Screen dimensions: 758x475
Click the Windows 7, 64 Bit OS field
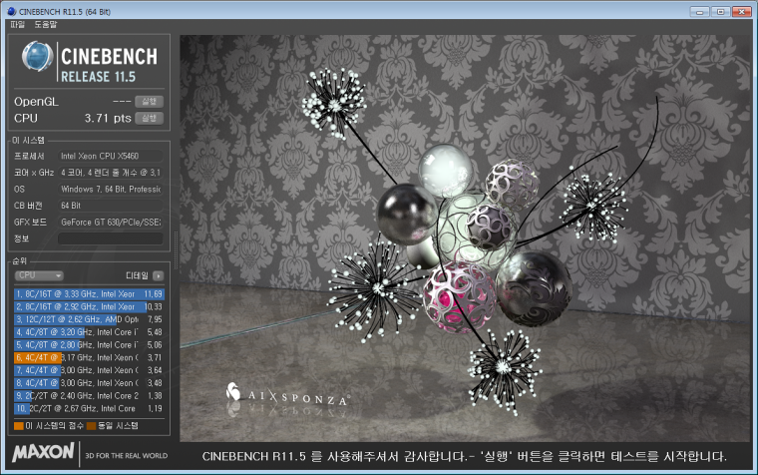click(111, 190)
